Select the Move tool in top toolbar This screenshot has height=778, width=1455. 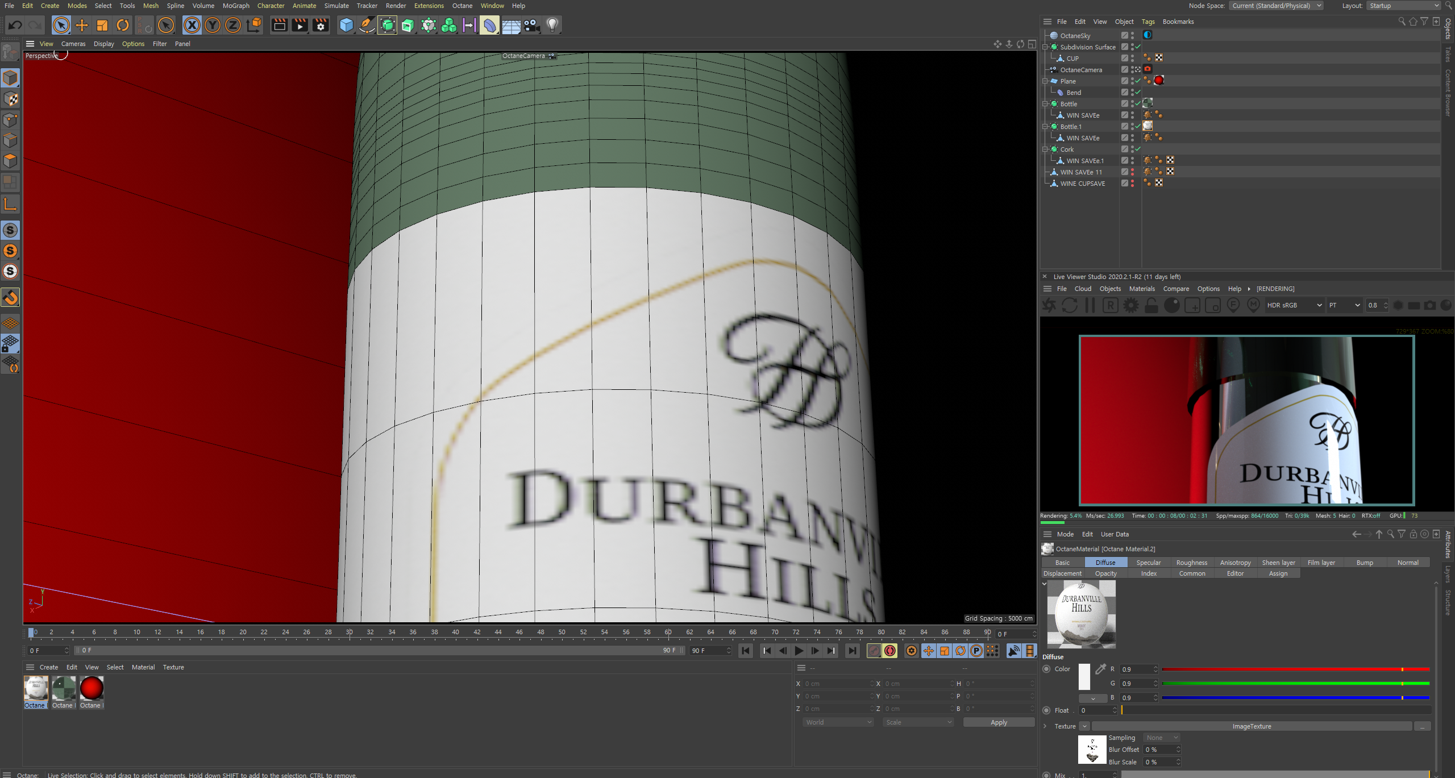82,25
